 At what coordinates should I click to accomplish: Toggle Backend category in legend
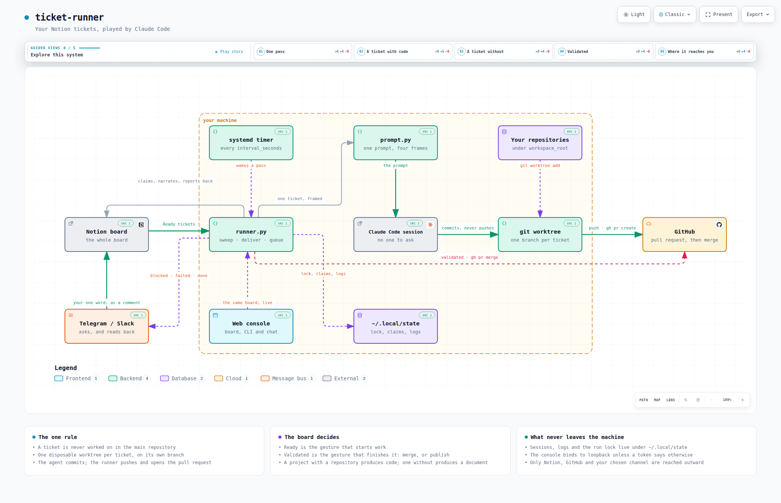129,378
